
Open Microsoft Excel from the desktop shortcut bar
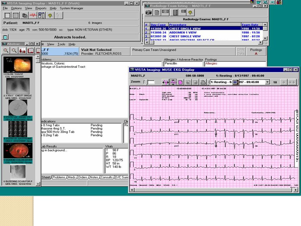tap(266, 2)
